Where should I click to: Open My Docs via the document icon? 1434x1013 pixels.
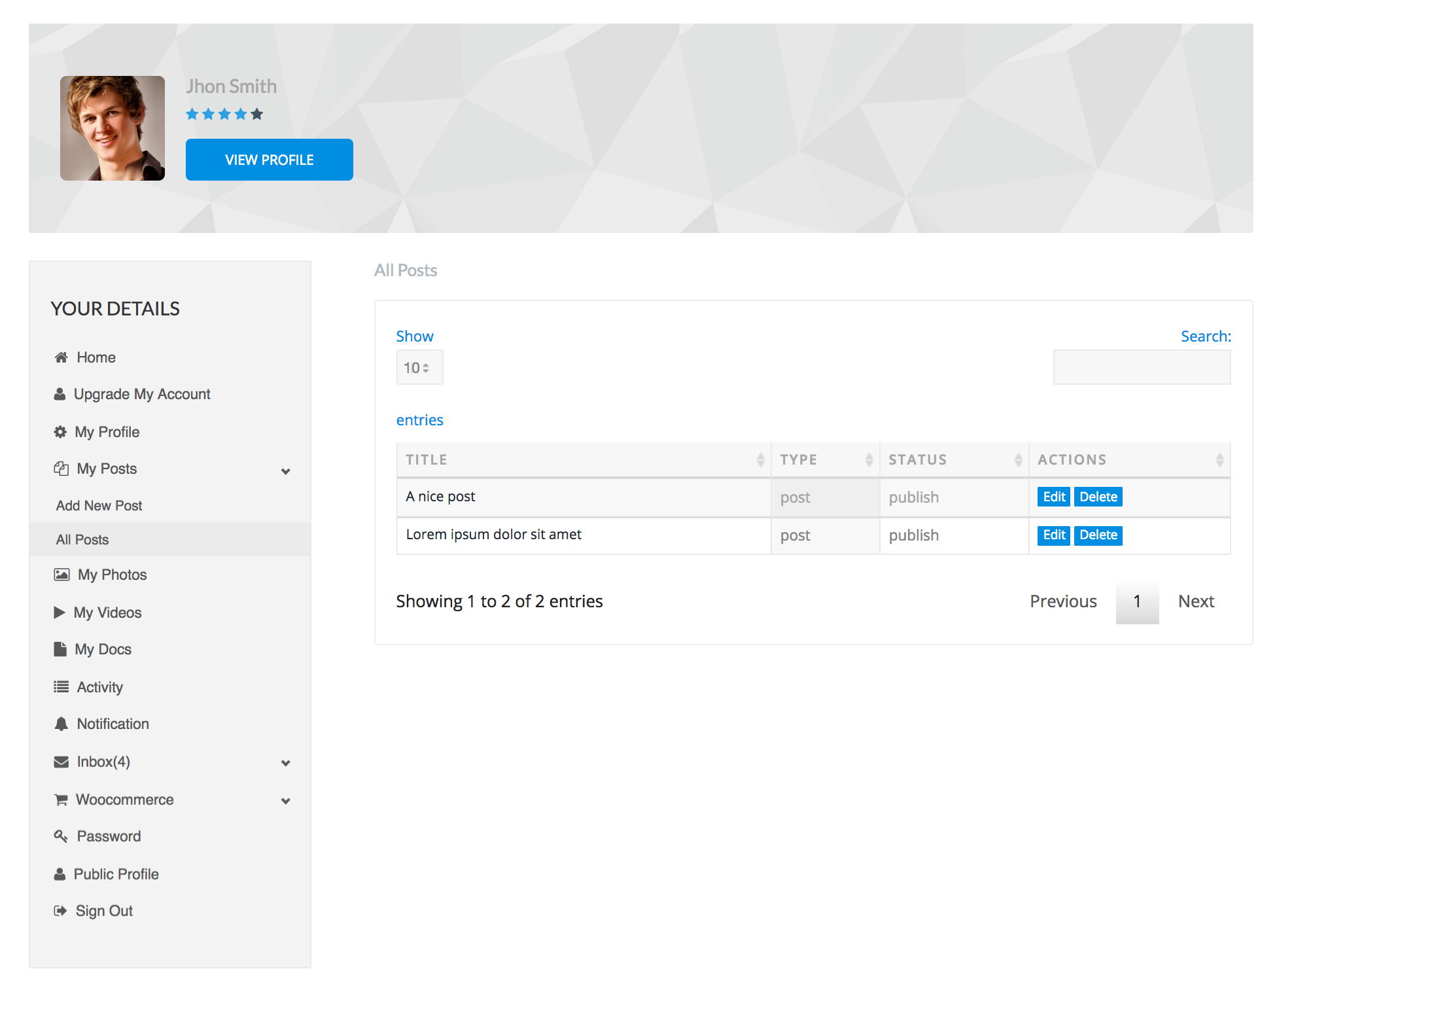pyautogui.click(x=60, y=649)
